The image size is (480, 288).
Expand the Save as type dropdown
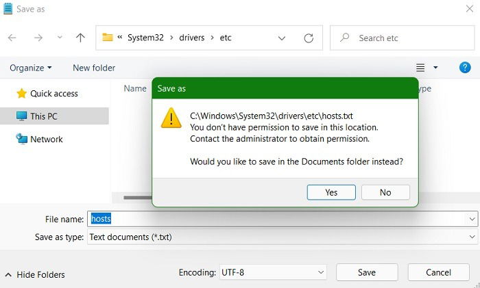point(472,237)
